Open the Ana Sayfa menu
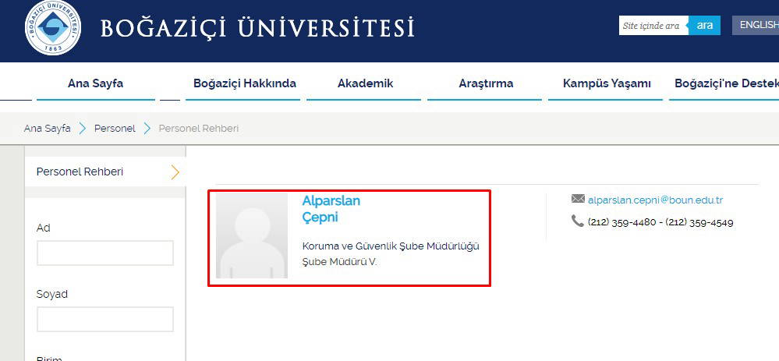779x361 pixels. (x=95, y=84)
